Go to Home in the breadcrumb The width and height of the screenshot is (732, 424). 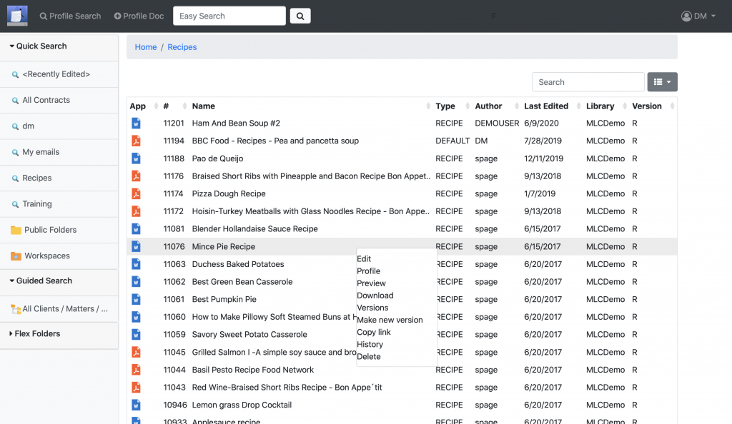coord(146,47)
